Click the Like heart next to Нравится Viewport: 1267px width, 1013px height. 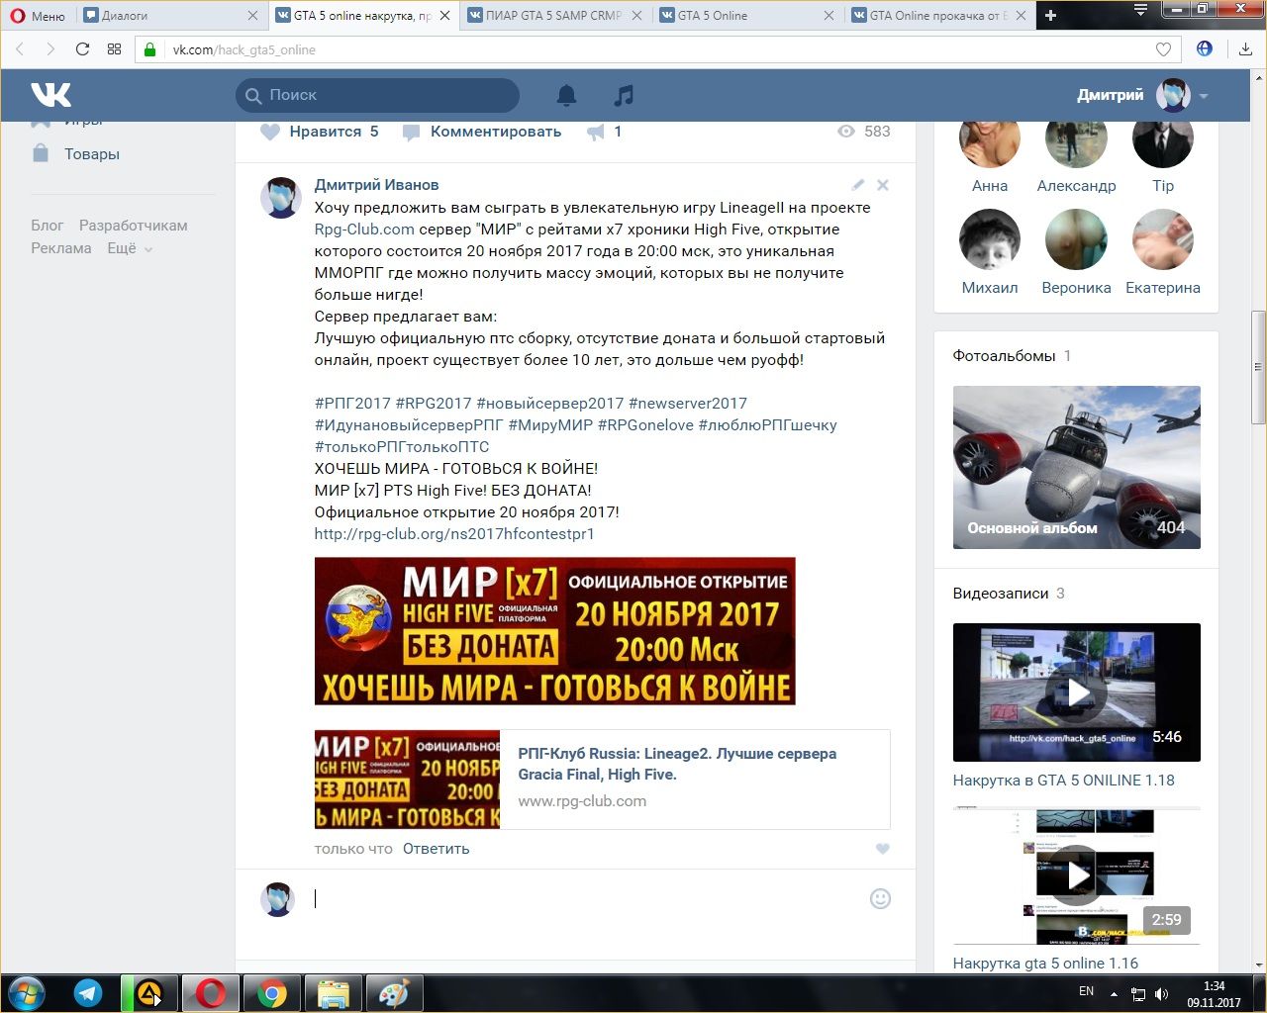click(270, 132)
